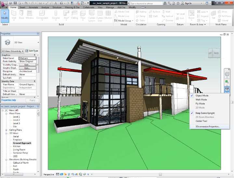The image size is (234, 178).
Task: Click the Mullion tool icon
Action: (108, 13)
